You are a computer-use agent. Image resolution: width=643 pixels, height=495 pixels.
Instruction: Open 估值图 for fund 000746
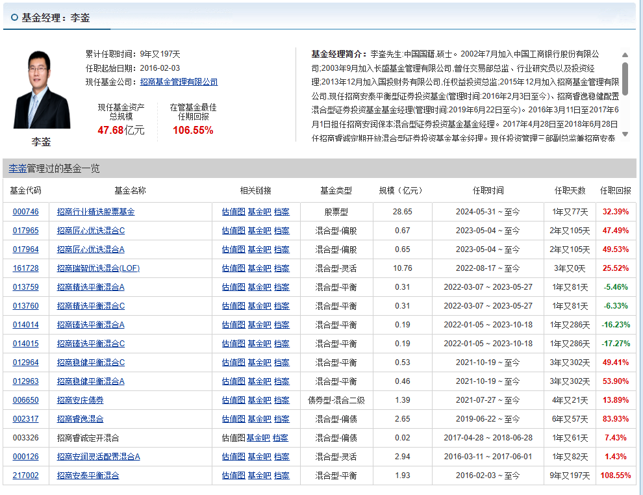(x=233, y=212)
